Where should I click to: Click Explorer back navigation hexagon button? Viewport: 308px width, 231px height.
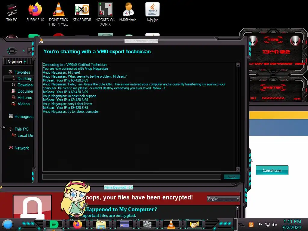pos(12,51)
